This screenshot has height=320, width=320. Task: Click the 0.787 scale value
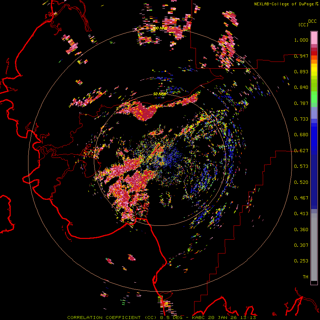(301, 103)
